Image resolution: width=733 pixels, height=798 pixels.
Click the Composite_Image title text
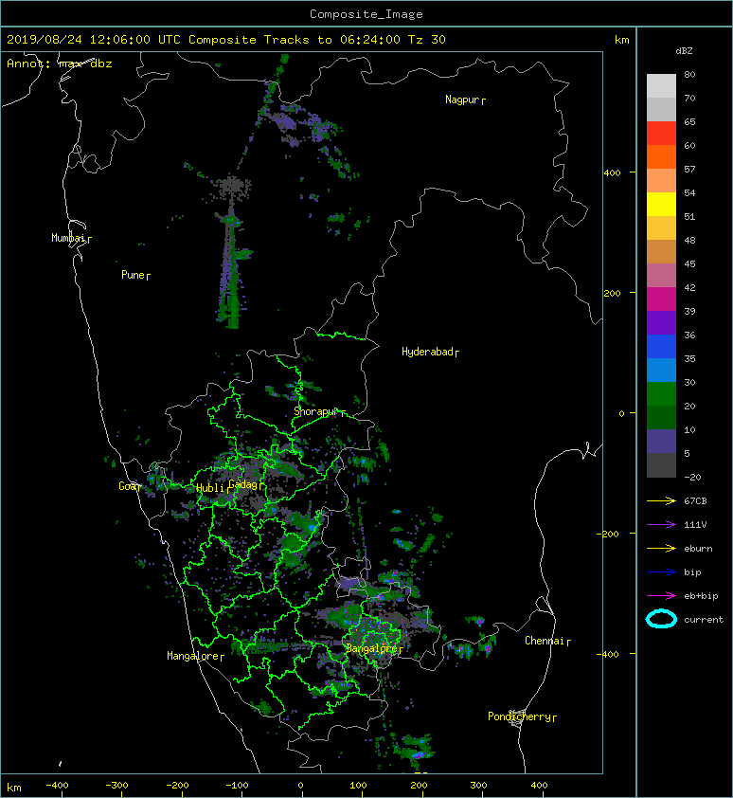click(366, 14)
